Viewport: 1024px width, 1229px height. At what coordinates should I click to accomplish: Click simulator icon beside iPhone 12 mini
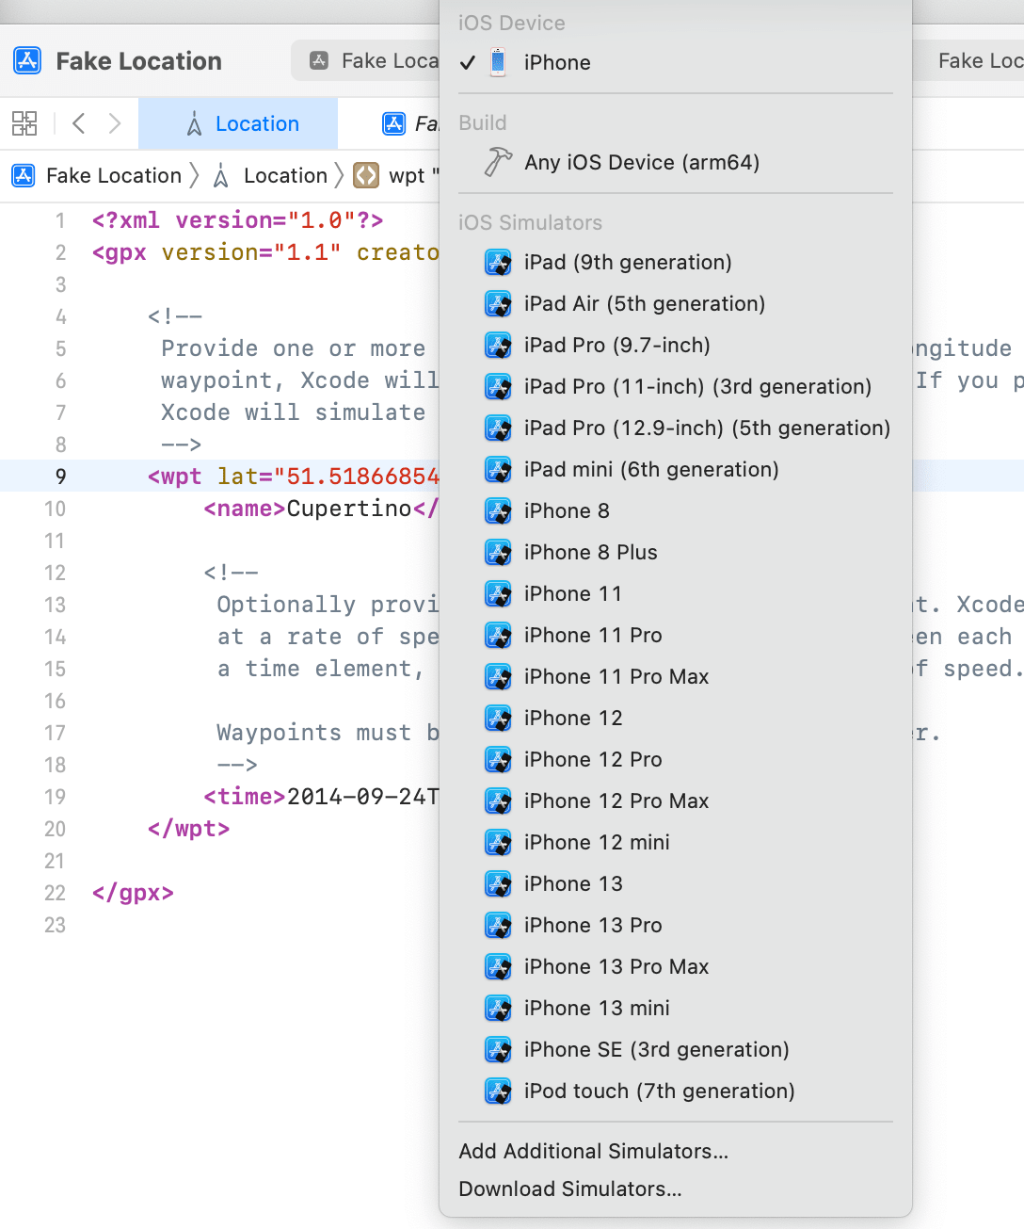point(498,842)
